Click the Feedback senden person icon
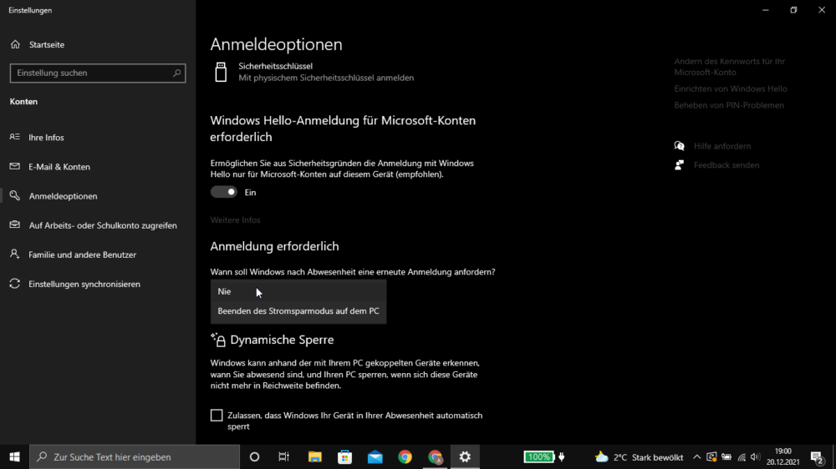This screenshot has height=469, width=836. pyautogui.click(x=679, y=165)
